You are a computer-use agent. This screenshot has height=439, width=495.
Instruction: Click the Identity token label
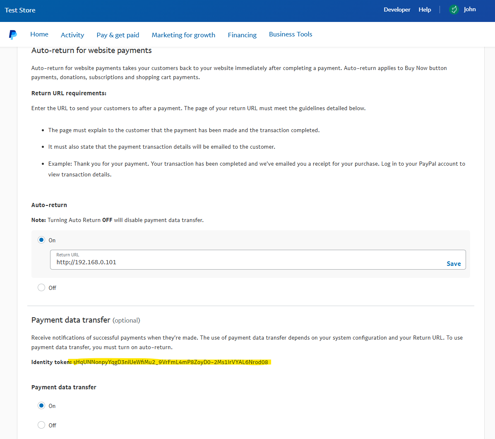pos(51,362)
